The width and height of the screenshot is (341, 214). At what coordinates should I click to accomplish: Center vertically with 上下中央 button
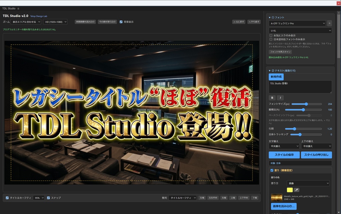(x=244, y=198)
